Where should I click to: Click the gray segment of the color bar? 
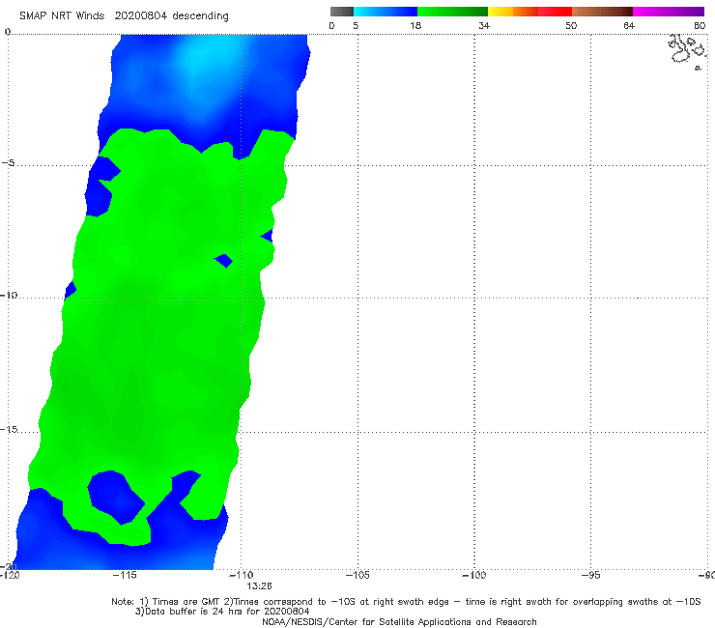[x=342, y=12]
